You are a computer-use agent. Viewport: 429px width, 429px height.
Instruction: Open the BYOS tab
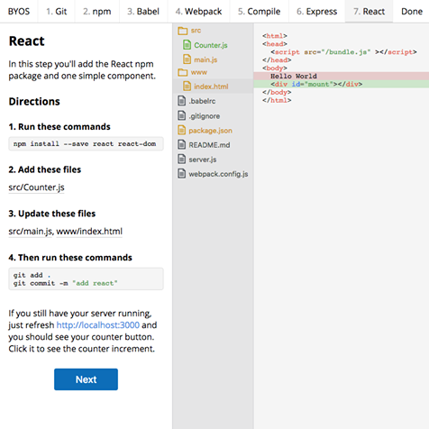tap(19, 12)
